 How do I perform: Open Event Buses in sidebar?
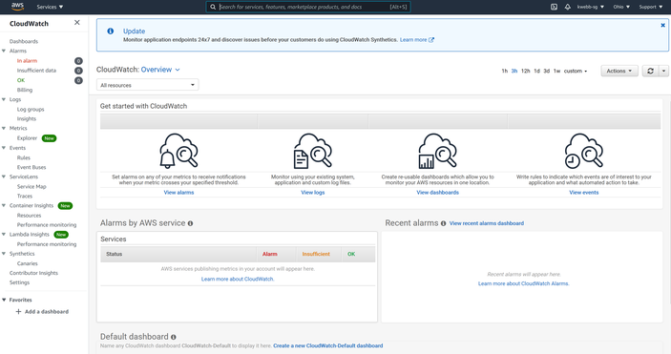(x=31, y=167)
